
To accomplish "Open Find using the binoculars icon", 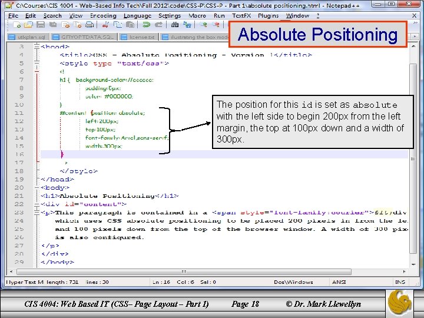I will 175,25.
